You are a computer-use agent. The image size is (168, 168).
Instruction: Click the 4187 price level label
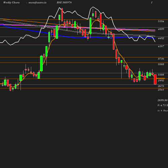(x=161, y=46)
